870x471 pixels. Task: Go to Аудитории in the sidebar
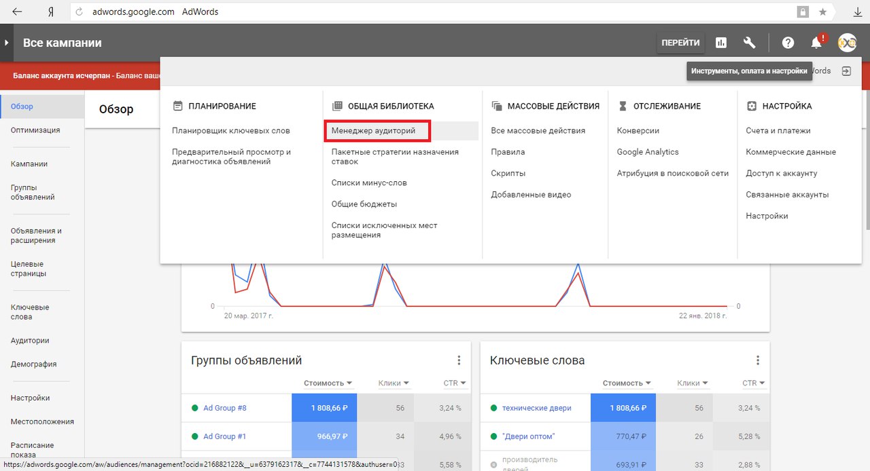pyautogui.click(x=30, y=341)
